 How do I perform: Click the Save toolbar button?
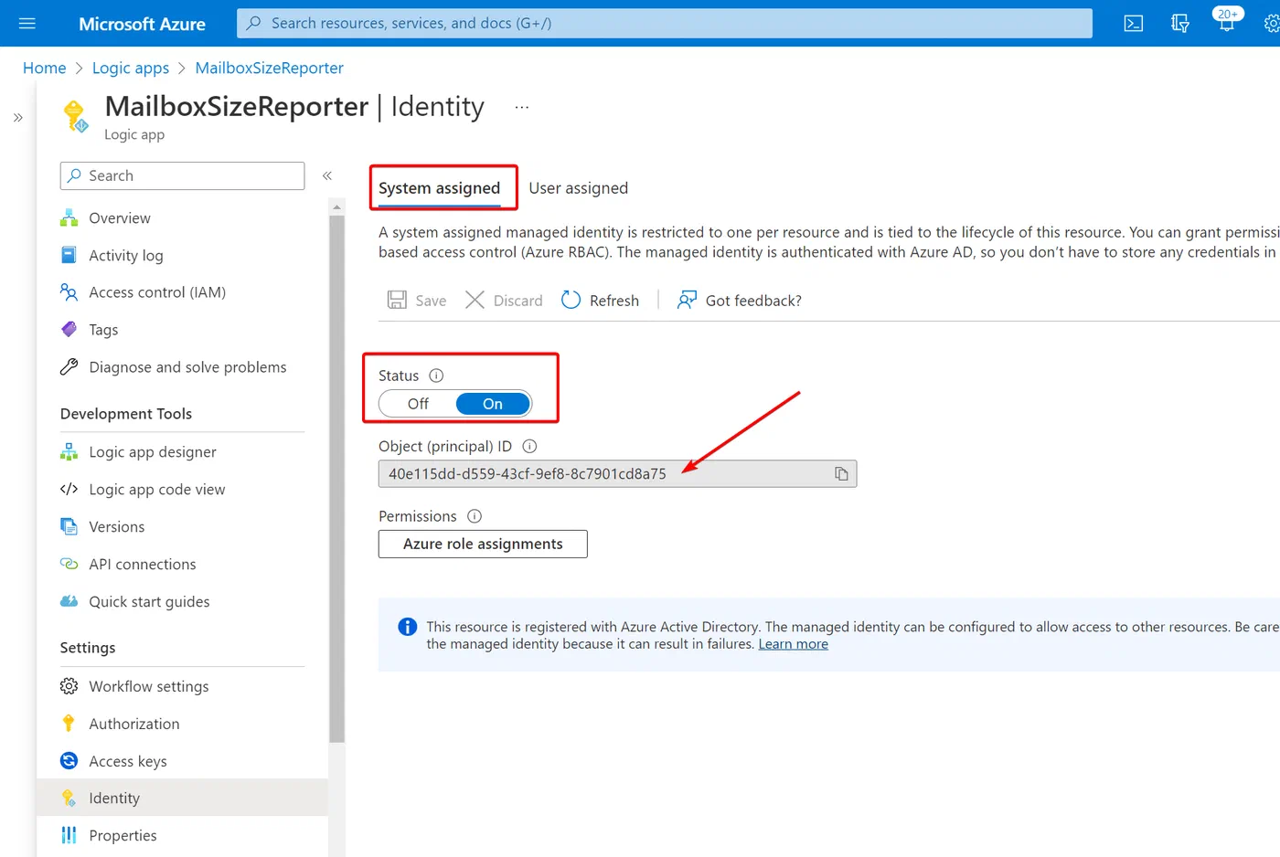point(417,301)
